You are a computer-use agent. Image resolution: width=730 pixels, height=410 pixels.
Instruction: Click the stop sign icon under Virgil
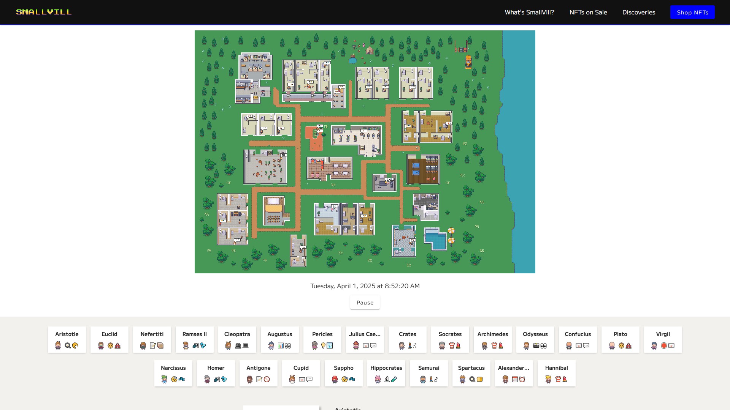[x=664, y=345]
